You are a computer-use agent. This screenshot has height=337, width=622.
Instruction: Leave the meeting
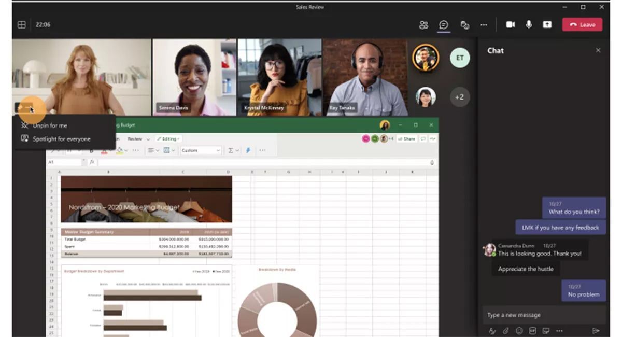click(x=582, y=25)
